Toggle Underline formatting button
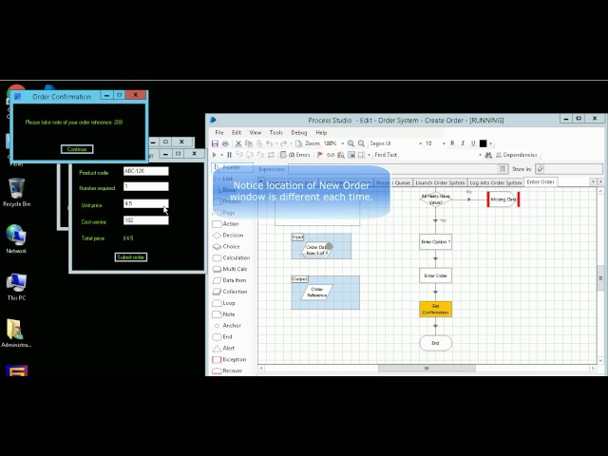The image size is (608, 456). pos(473,143)
